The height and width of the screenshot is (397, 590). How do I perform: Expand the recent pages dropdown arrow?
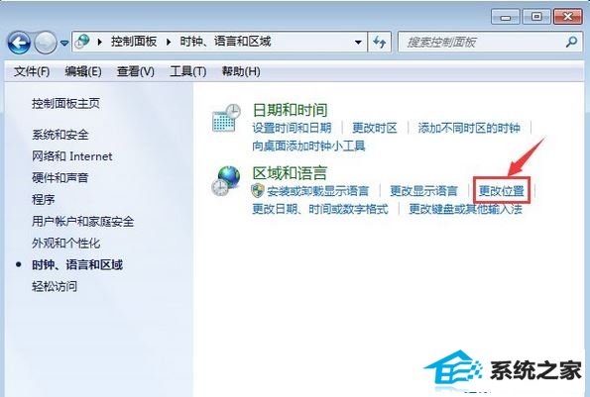[64, 44]
